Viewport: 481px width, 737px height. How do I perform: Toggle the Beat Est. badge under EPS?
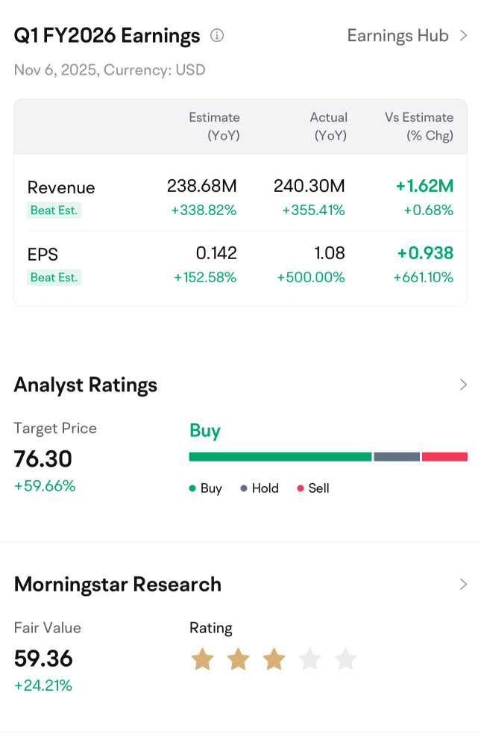pyautogui.click(x=54, y=277)
